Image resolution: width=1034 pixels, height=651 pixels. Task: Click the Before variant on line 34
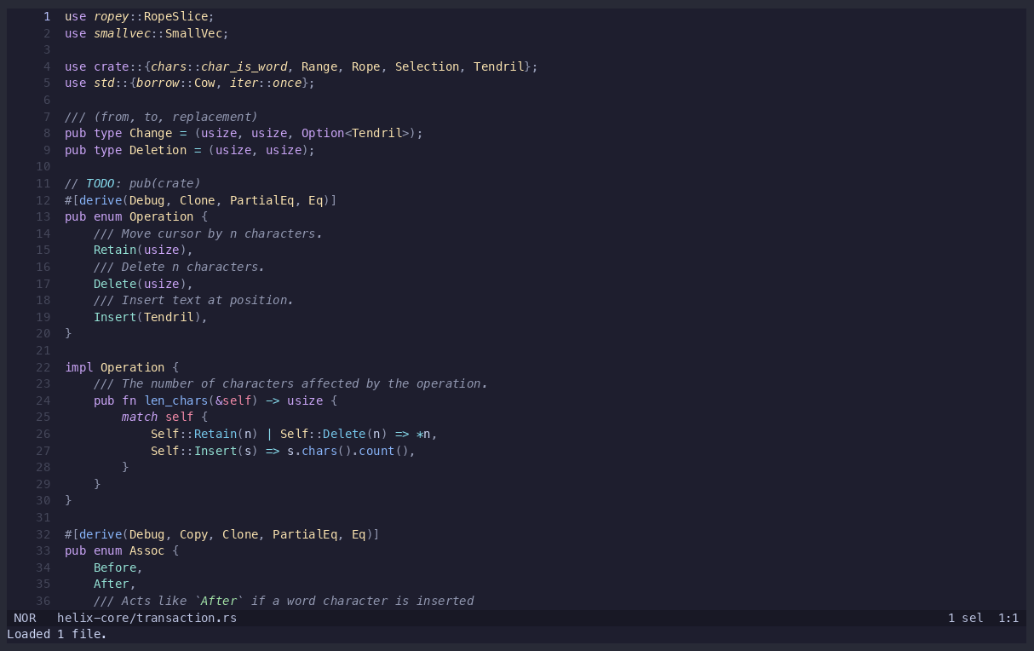coord(115,567)
